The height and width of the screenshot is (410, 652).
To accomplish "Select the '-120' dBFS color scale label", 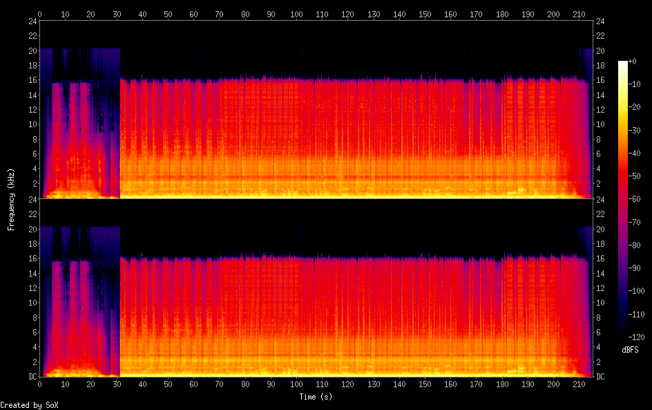I will (636, 337).
